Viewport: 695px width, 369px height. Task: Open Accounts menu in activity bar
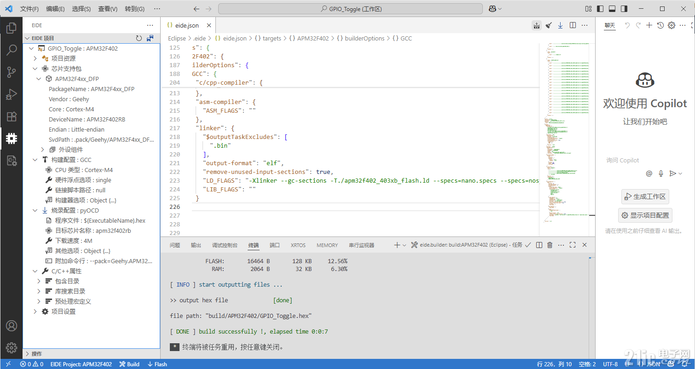coord(11,326)
